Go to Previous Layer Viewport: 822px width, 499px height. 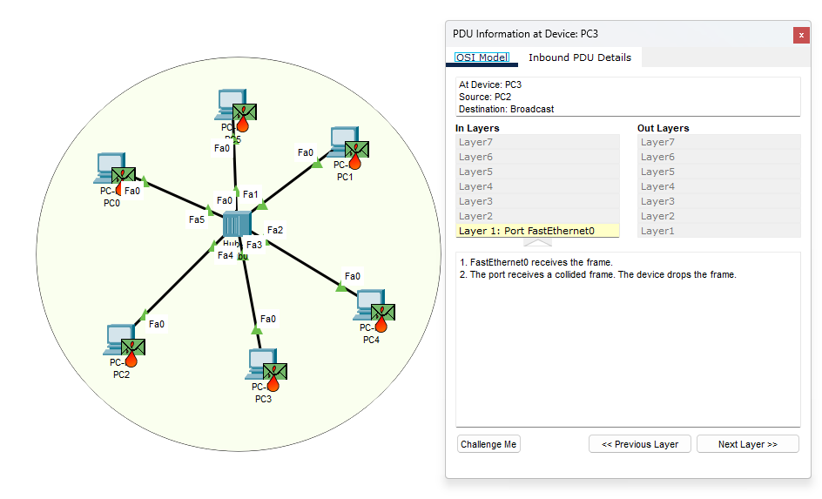(640, 444)
